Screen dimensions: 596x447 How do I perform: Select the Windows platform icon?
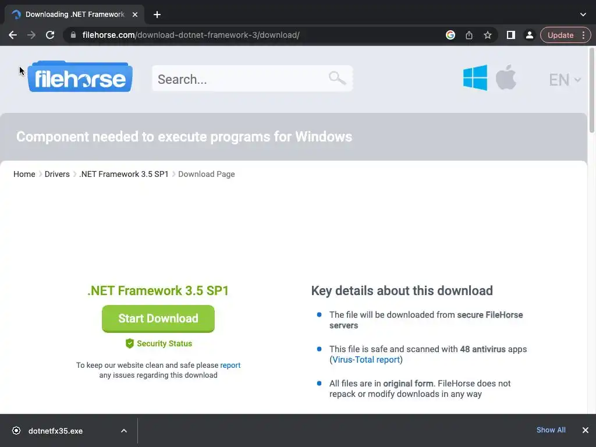475,77
